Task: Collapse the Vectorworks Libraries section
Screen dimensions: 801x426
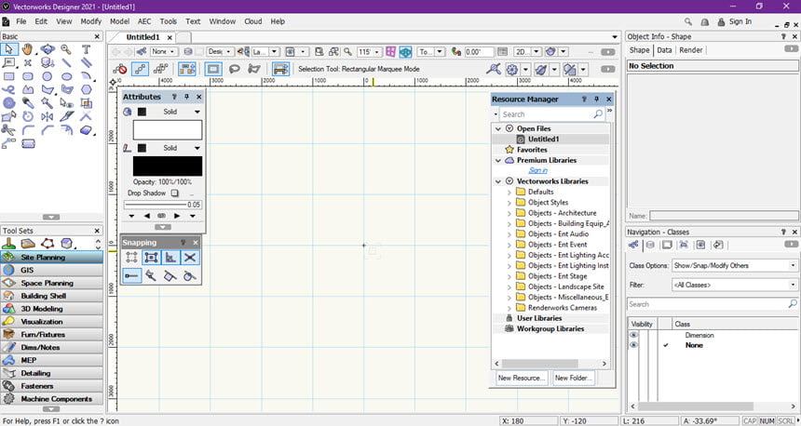Action: point(498,181)
